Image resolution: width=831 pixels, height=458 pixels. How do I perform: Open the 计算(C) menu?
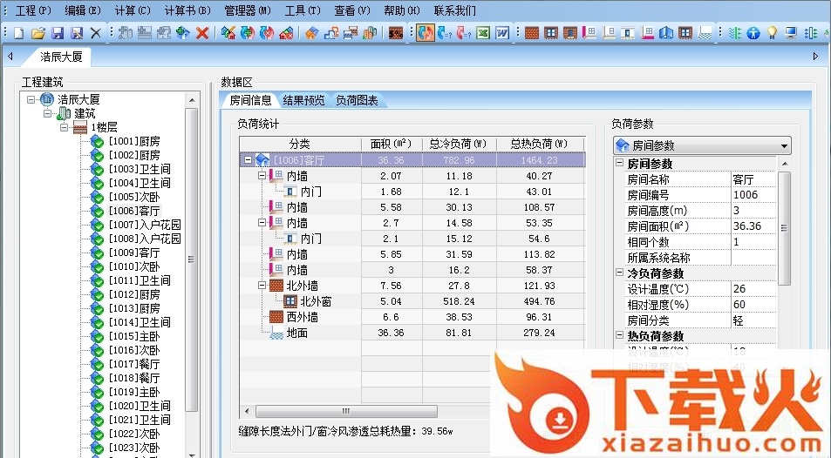point(133,10)
